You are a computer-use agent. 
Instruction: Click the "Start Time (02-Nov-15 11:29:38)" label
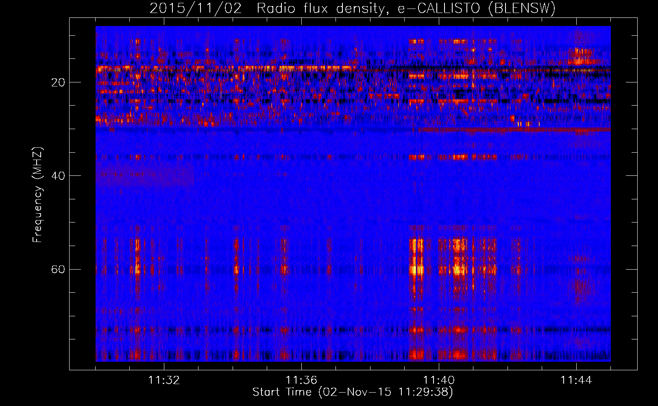click(x=353, y=392)
